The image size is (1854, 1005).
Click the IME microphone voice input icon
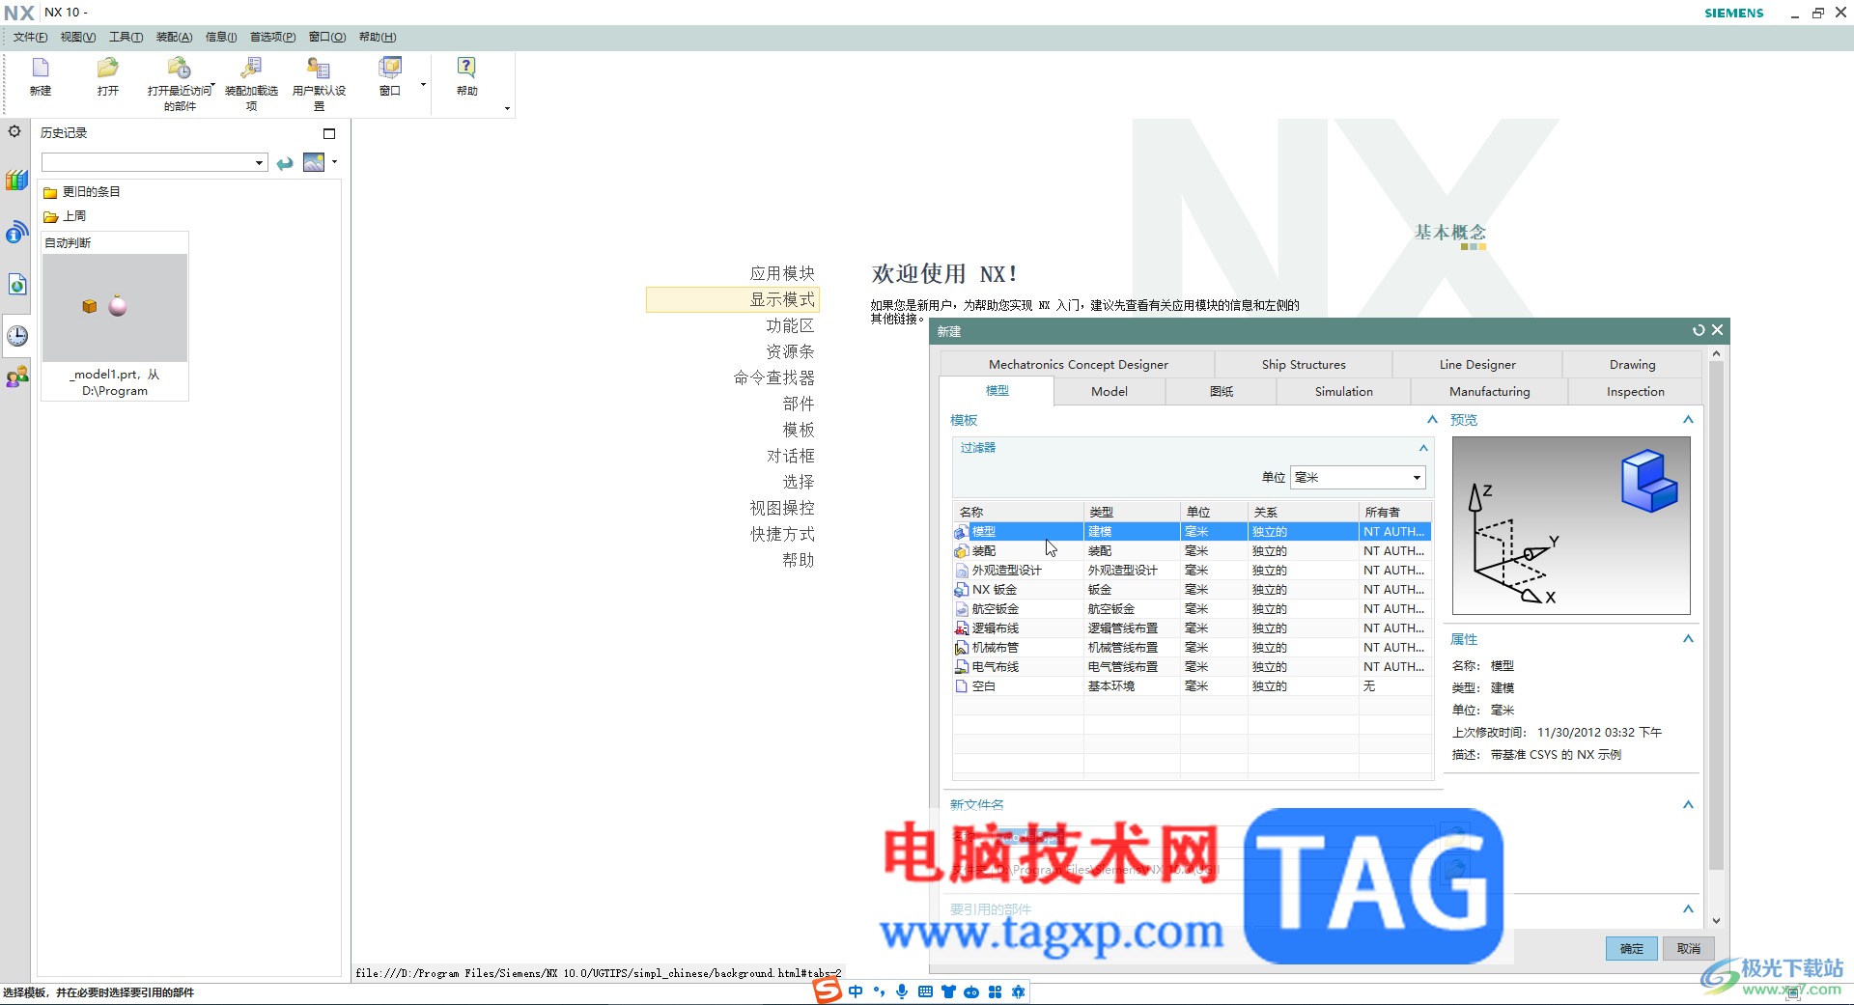click(x=902, y=991)
